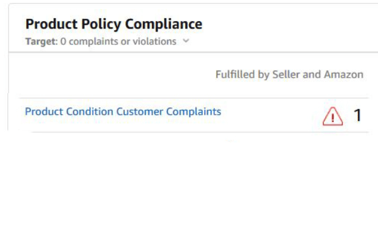Click the word Fulfilled in column header
The width and height of the screenshot is (378, 225).
[x=235, y=75]
